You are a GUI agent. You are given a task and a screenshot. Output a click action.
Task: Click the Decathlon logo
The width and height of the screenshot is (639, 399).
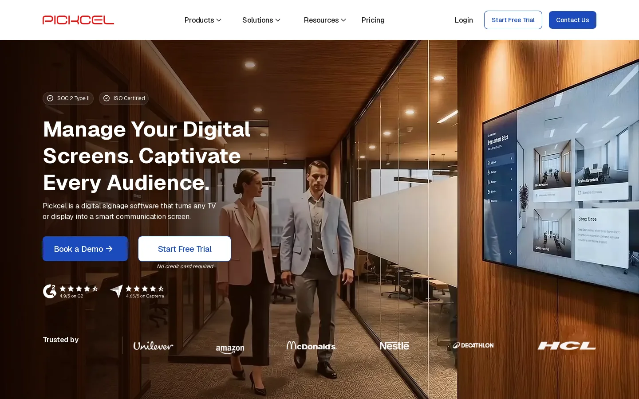pos(473,345)
